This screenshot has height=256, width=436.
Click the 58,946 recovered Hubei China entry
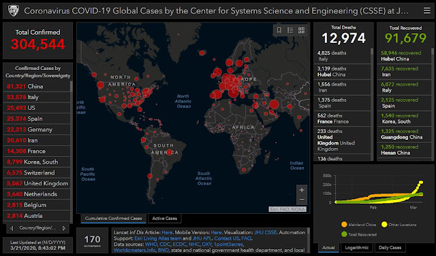pos(404,56)
